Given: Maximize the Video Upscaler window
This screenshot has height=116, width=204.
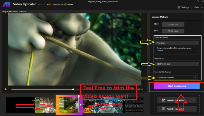Looking at the screenshot, I should 198,1.
